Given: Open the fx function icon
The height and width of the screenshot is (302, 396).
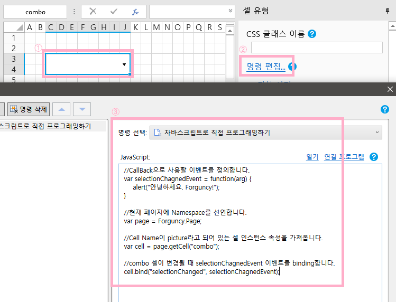Looking at the screenshot, I should [x=135, y=12].
